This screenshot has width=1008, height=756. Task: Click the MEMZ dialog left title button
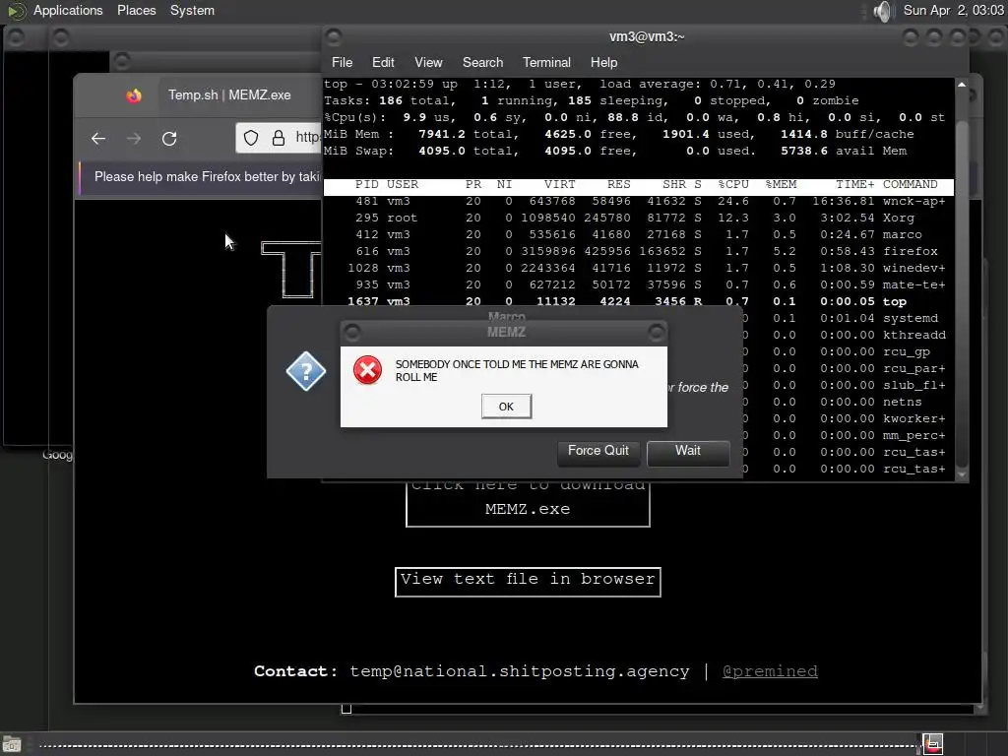[352, 333]
